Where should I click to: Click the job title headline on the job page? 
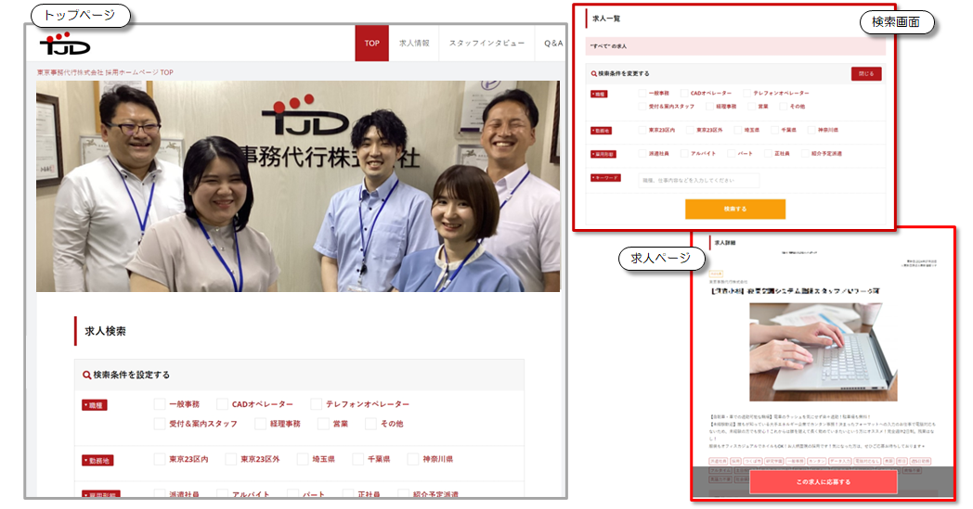(795, 290)
